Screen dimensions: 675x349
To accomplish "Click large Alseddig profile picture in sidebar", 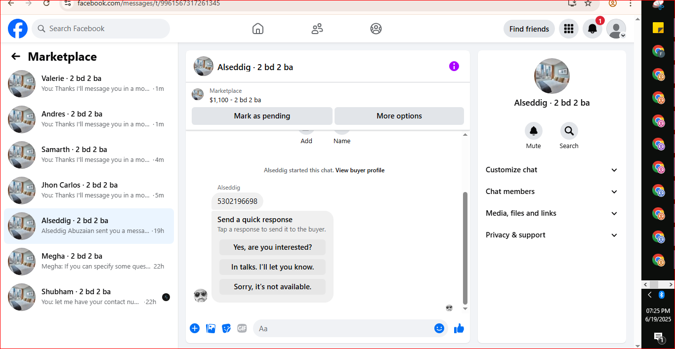I will point(552,76).
